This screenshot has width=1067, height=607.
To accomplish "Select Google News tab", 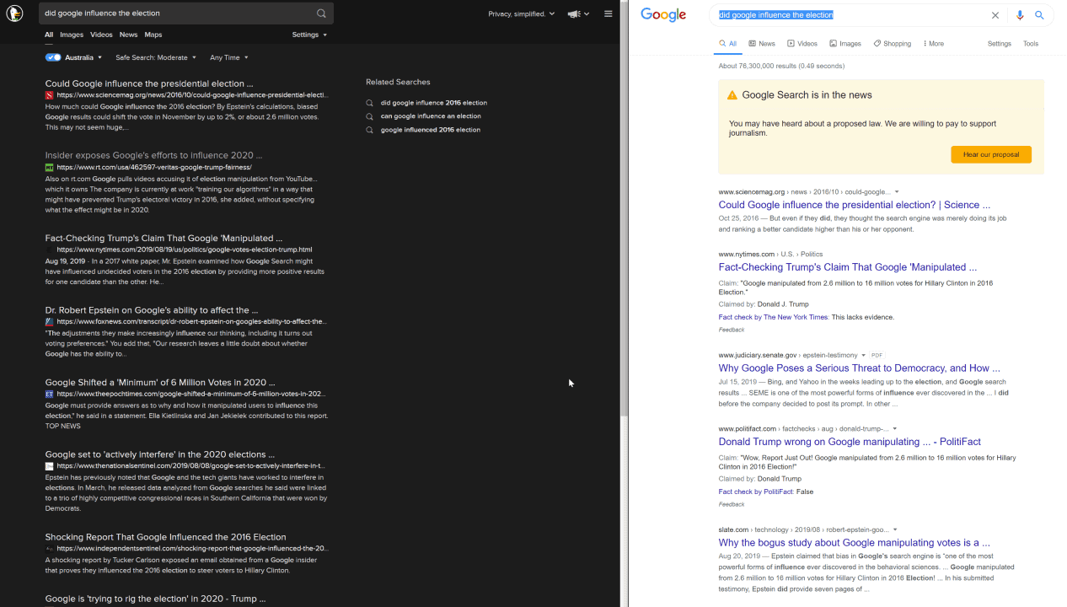I will [x=761, y=44].
